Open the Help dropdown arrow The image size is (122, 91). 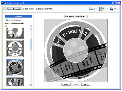[x=118, y=9]
